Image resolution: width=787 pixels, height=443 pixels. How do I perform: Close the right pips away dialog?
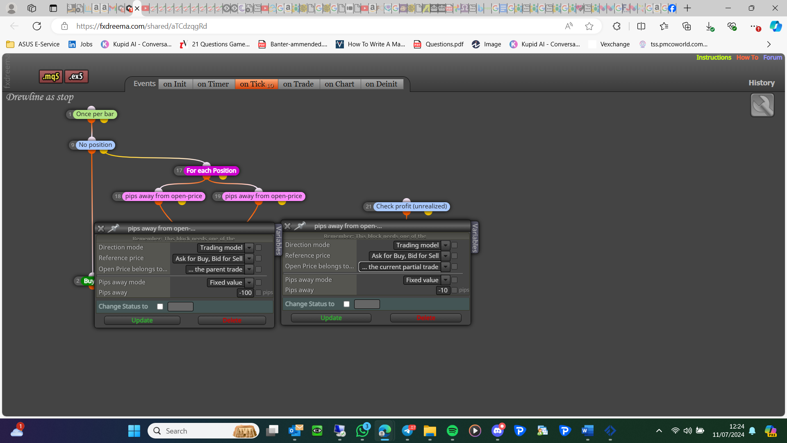(x=287, y=226)
